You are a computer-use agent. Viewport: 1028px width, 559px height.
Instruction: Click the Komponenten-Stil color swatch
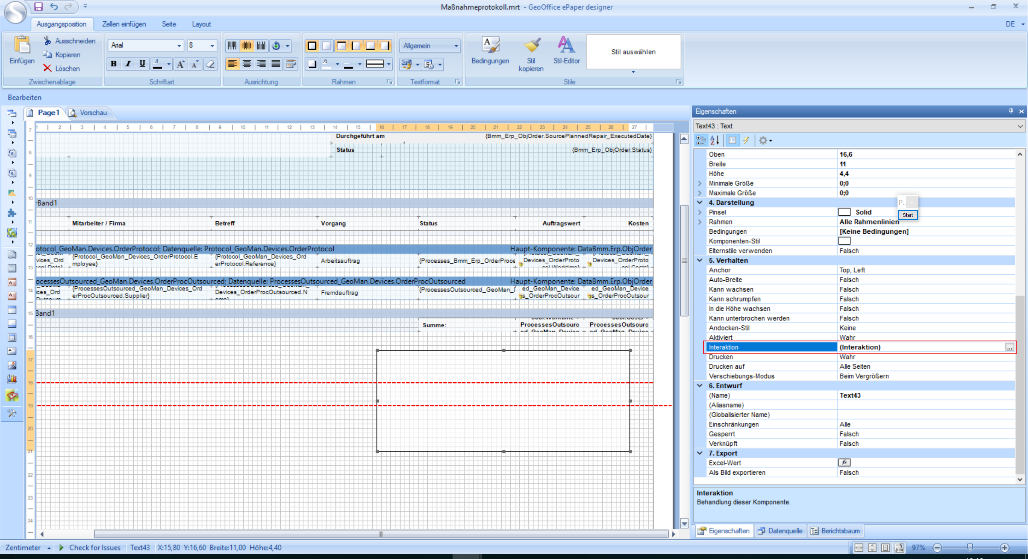[844, 241]
